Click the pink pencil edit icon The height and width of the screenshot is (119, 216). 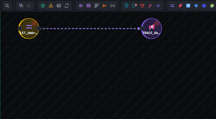pyautogui.click(x=150, y=6)
